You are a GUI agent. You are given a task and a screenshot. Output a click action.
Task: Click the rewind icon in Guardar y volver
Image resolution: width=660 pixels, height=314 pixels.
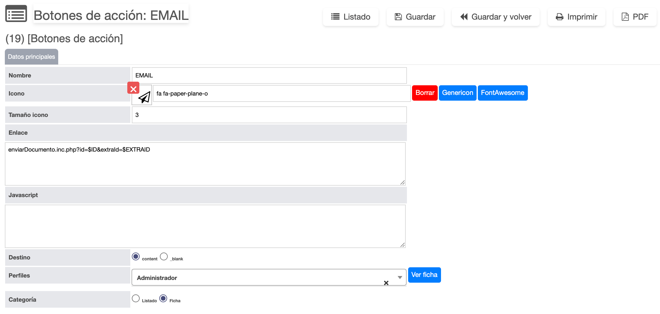click(x=464, y=17)
